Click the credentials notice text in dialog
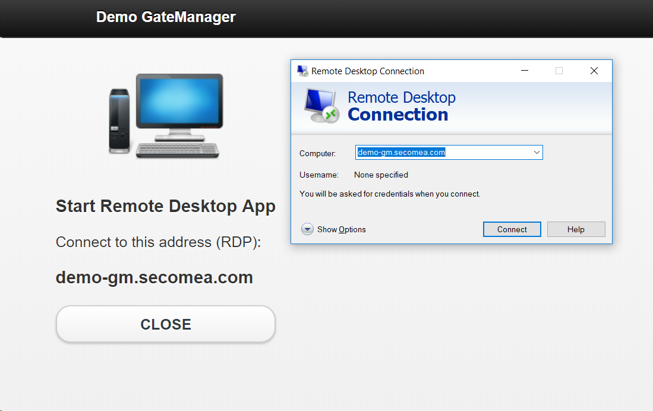653x411 pixels. pos(389,194)
